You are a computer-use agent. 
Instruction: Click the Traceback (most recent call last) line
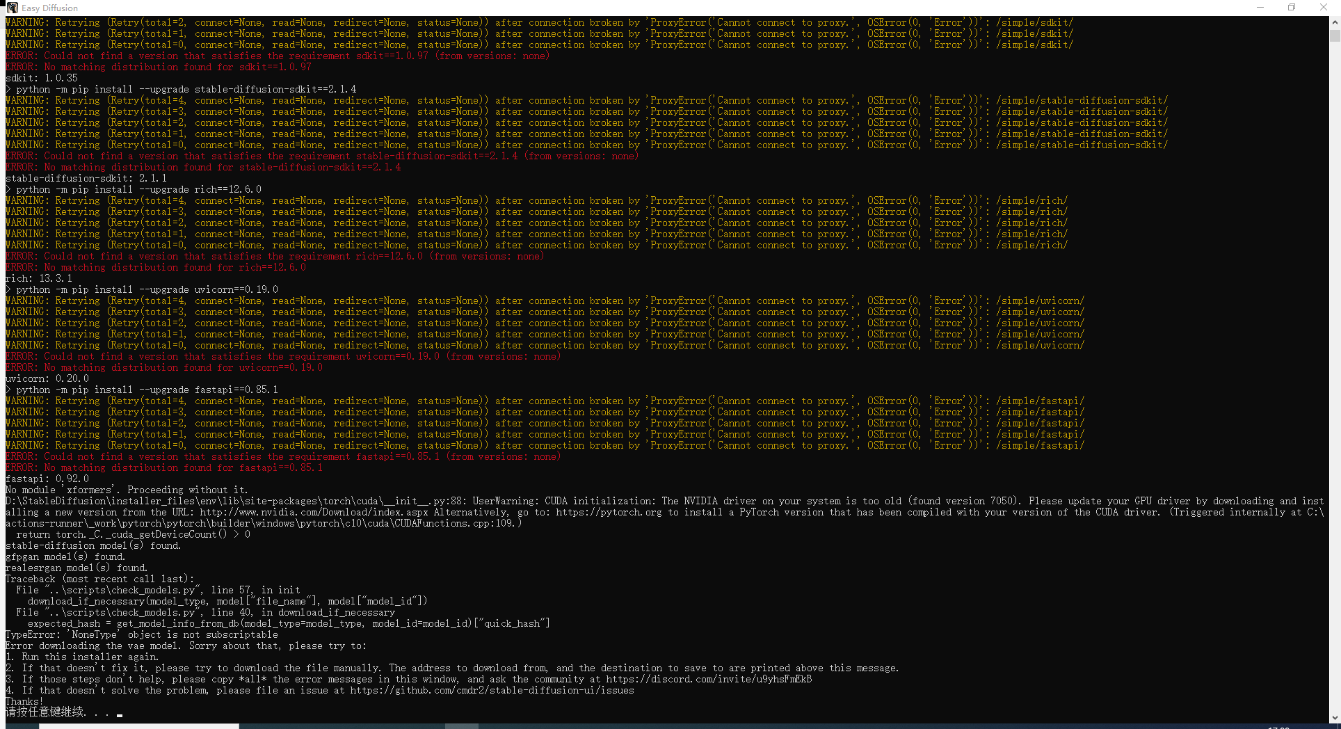click(x=98, y=579)
